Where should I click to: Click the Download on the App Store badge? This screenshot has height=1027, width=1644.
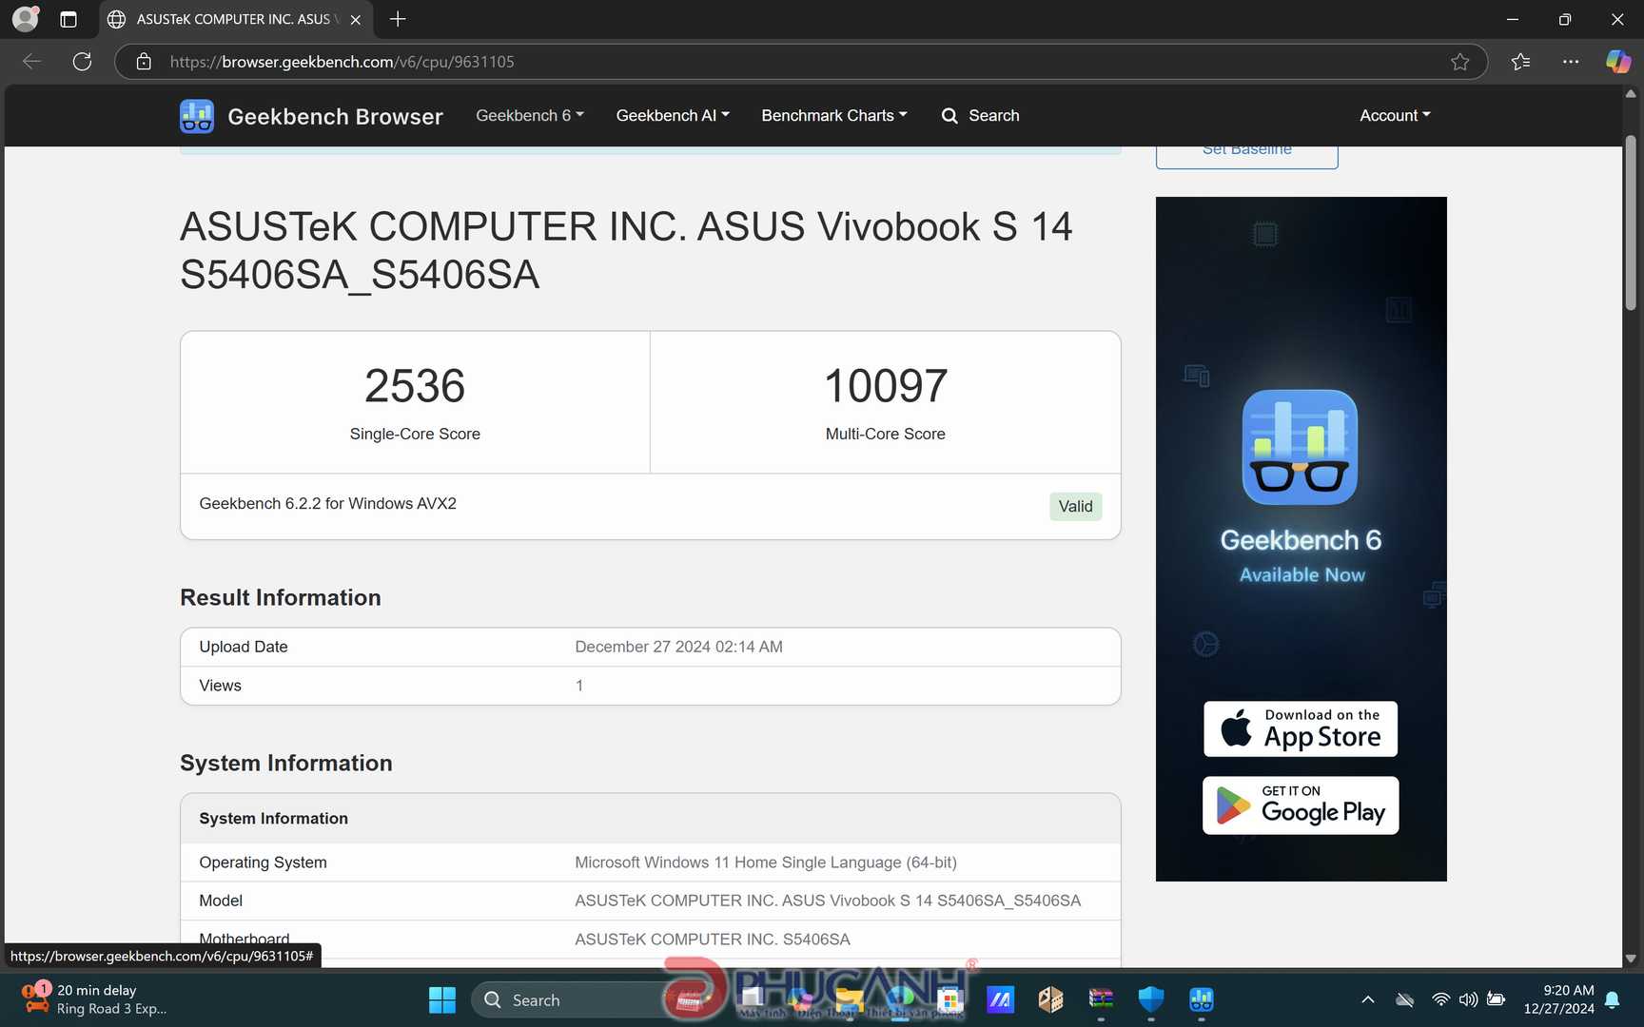pos(1301,729)
